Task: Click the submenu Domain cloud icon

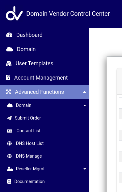Action: [10, 105]
